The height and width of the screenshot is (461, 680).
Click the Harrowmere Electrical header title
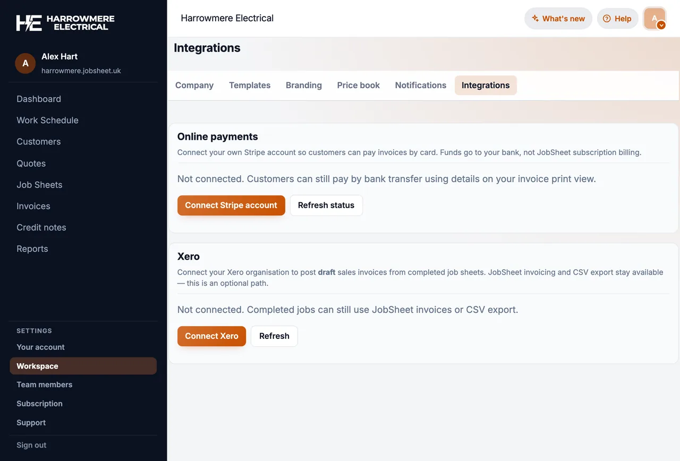[x=227, y=18]
